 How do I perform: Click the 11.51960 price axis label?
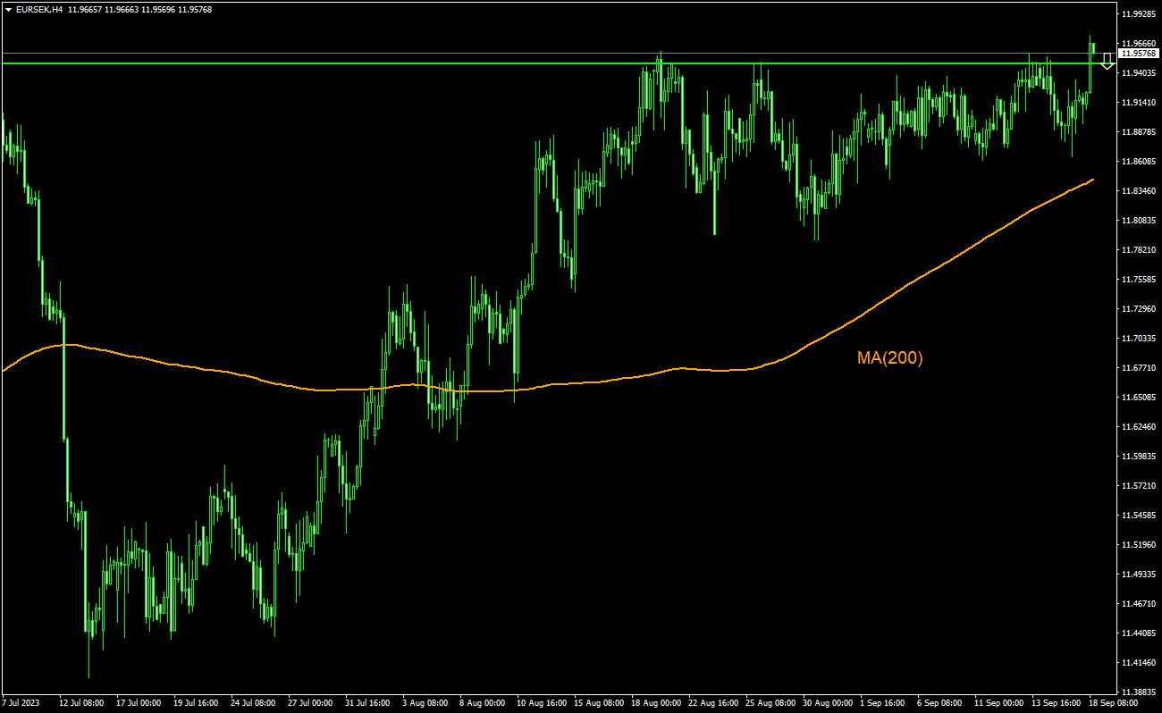tap(1140, 545)
